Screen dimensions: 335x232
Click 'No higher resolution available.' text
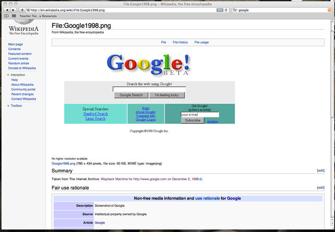[x=70, y=159]
